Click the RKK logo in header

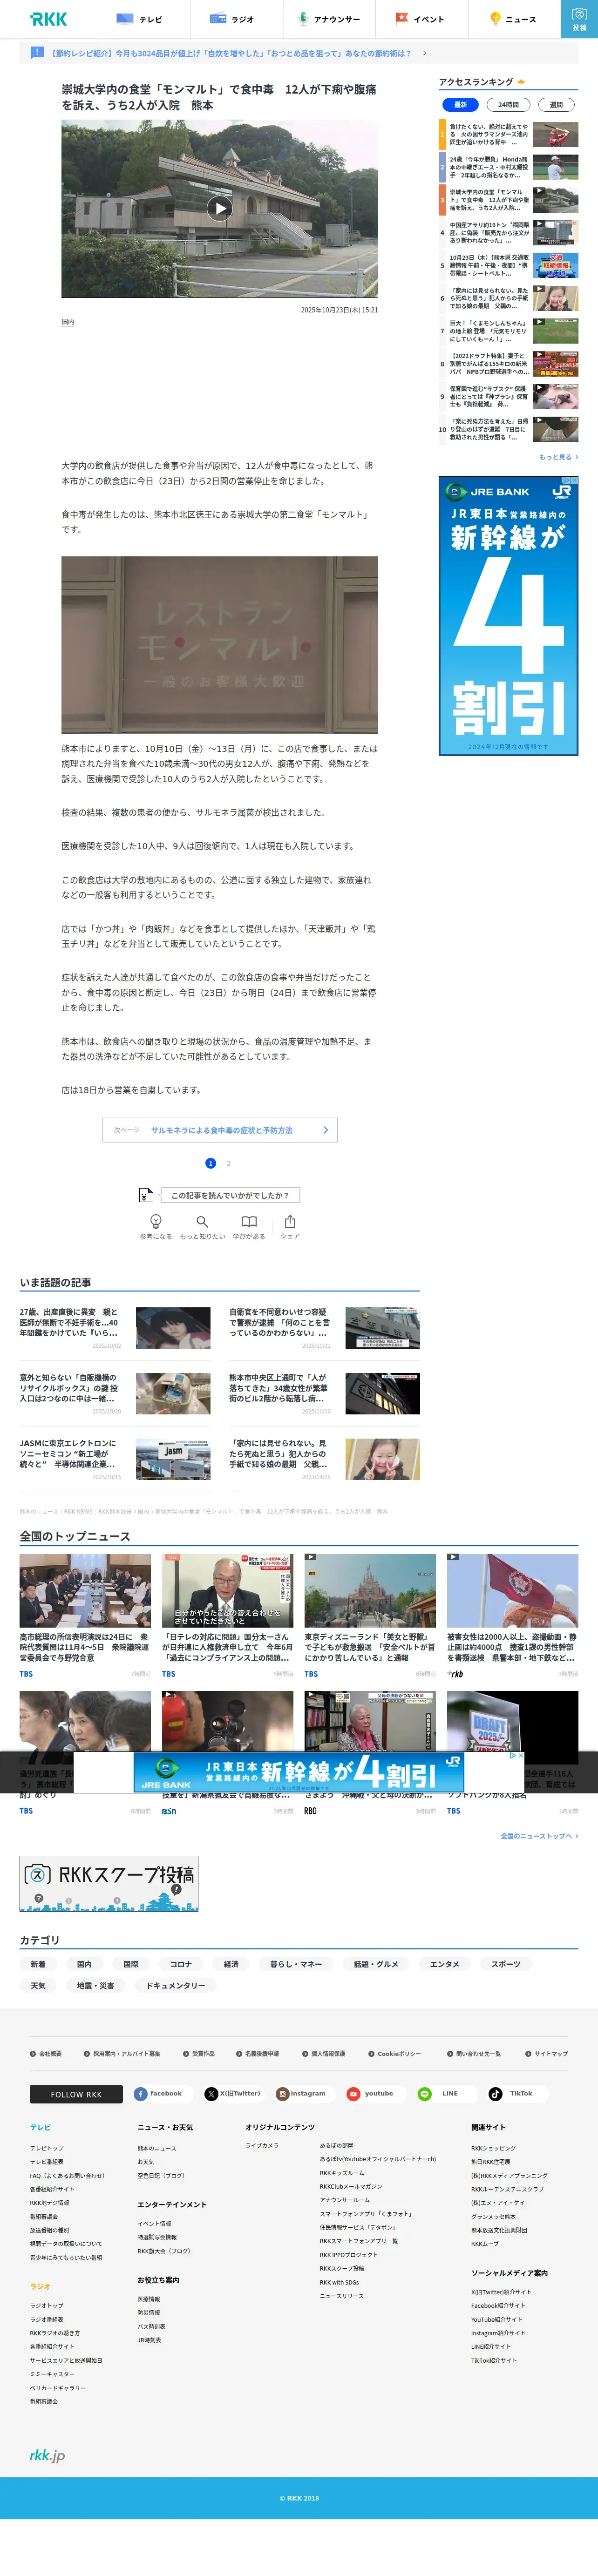(x=49, y=19)
